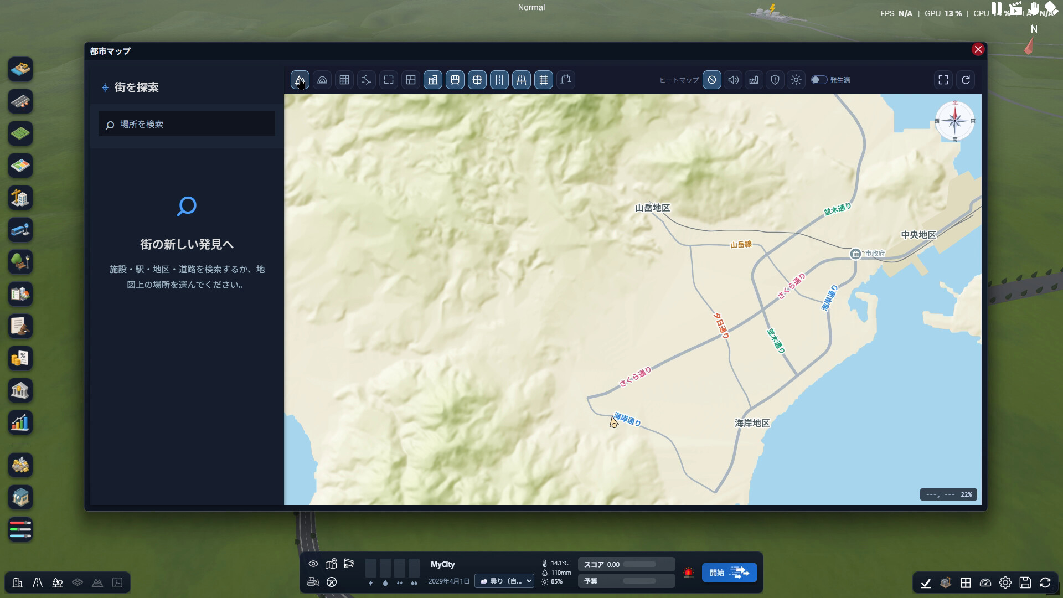This screenshot has height=598, width=1063.
Task: Toggle the terrain layer in map toolbar
Action: [x=300, y=80]
